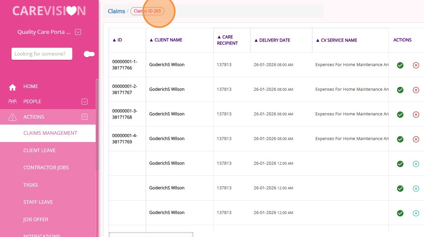Click service name in claim 00000001-3-38171768 row
This screenshot has width=424, height=237.
point(352,114)
